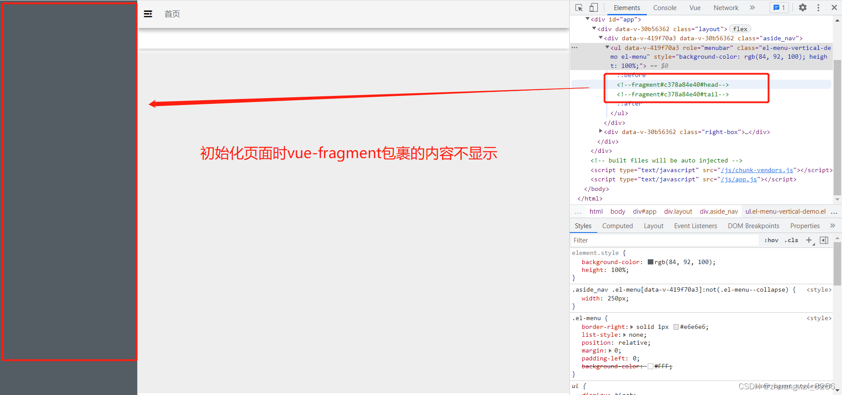Screen dimensions: 842x395
Task: Toggle the .cls classes button
Action: pos(792,240)
